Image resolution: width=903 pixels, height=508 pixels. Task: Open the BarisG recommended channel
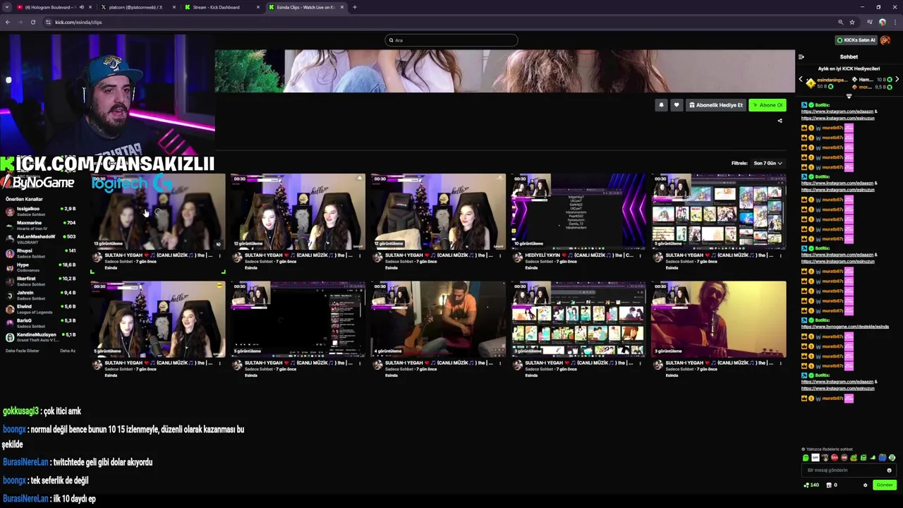(41, 322)
